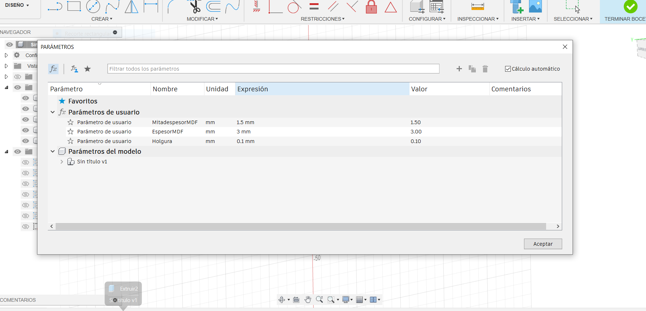Select the Pan hand tool
646x311 pixels.
point(308,300)
